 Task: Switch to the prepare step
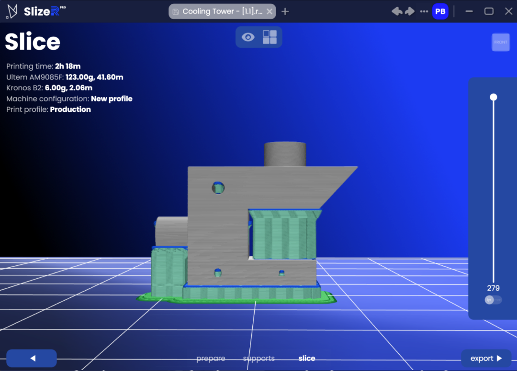pos(211,358)
